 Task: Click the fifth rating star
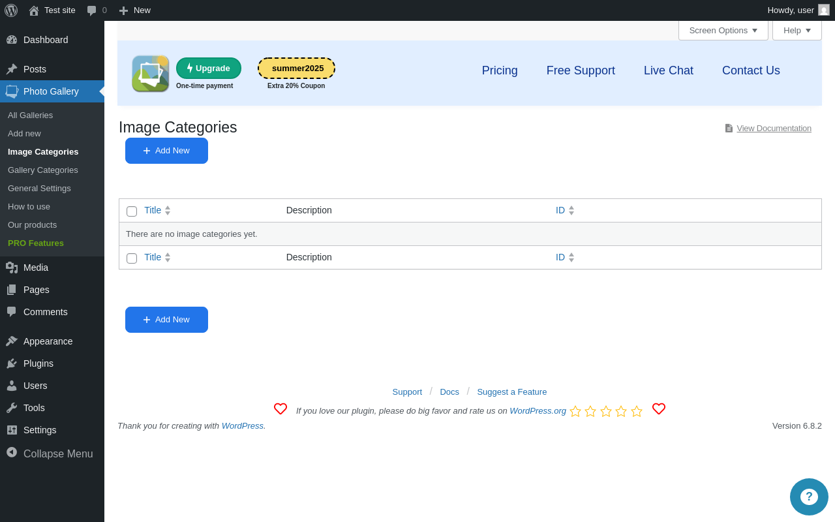coord(637,411)
